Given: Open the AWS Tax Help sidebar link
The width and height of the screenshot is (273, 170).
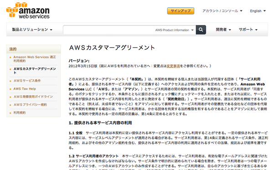Looking at the screenshot, I should click(25, 89).
